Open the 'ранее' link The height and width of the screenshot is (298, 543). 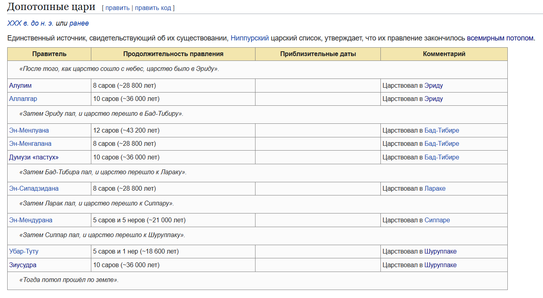[x=79, y=23]
